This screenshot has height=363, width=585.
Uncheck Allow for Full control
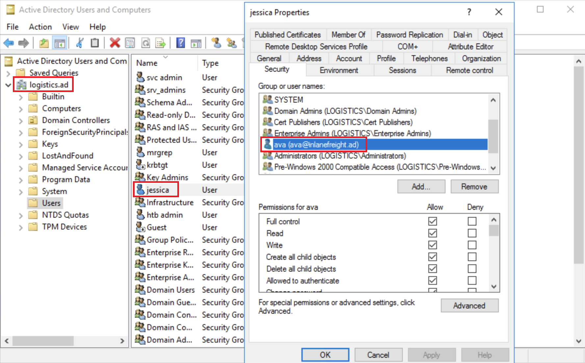(x=432, y=221)
